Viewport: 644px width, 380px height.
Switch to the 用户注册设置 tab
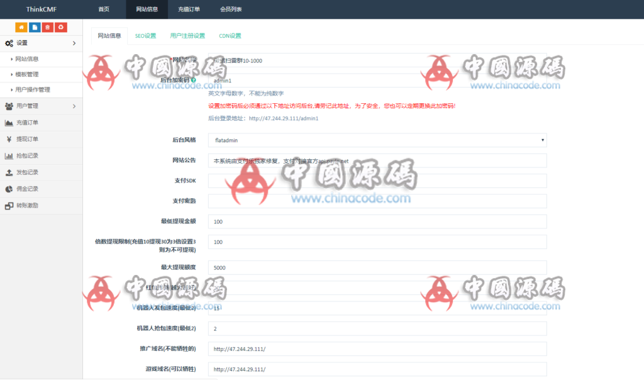pos(187,36)
